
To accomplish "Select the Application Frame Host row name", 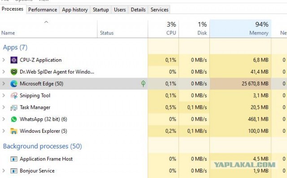I will [46, 159].
